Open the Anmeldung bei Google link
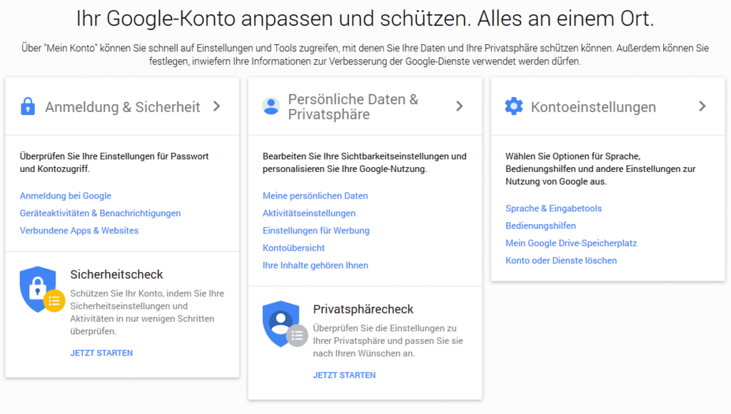The image size is (731, 414). coord(65,196)
